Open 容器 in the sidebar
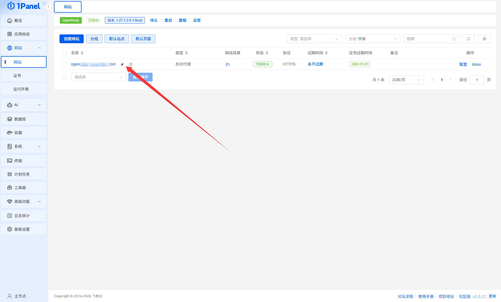This screenshot has height=302, width=501. (18, 133)
